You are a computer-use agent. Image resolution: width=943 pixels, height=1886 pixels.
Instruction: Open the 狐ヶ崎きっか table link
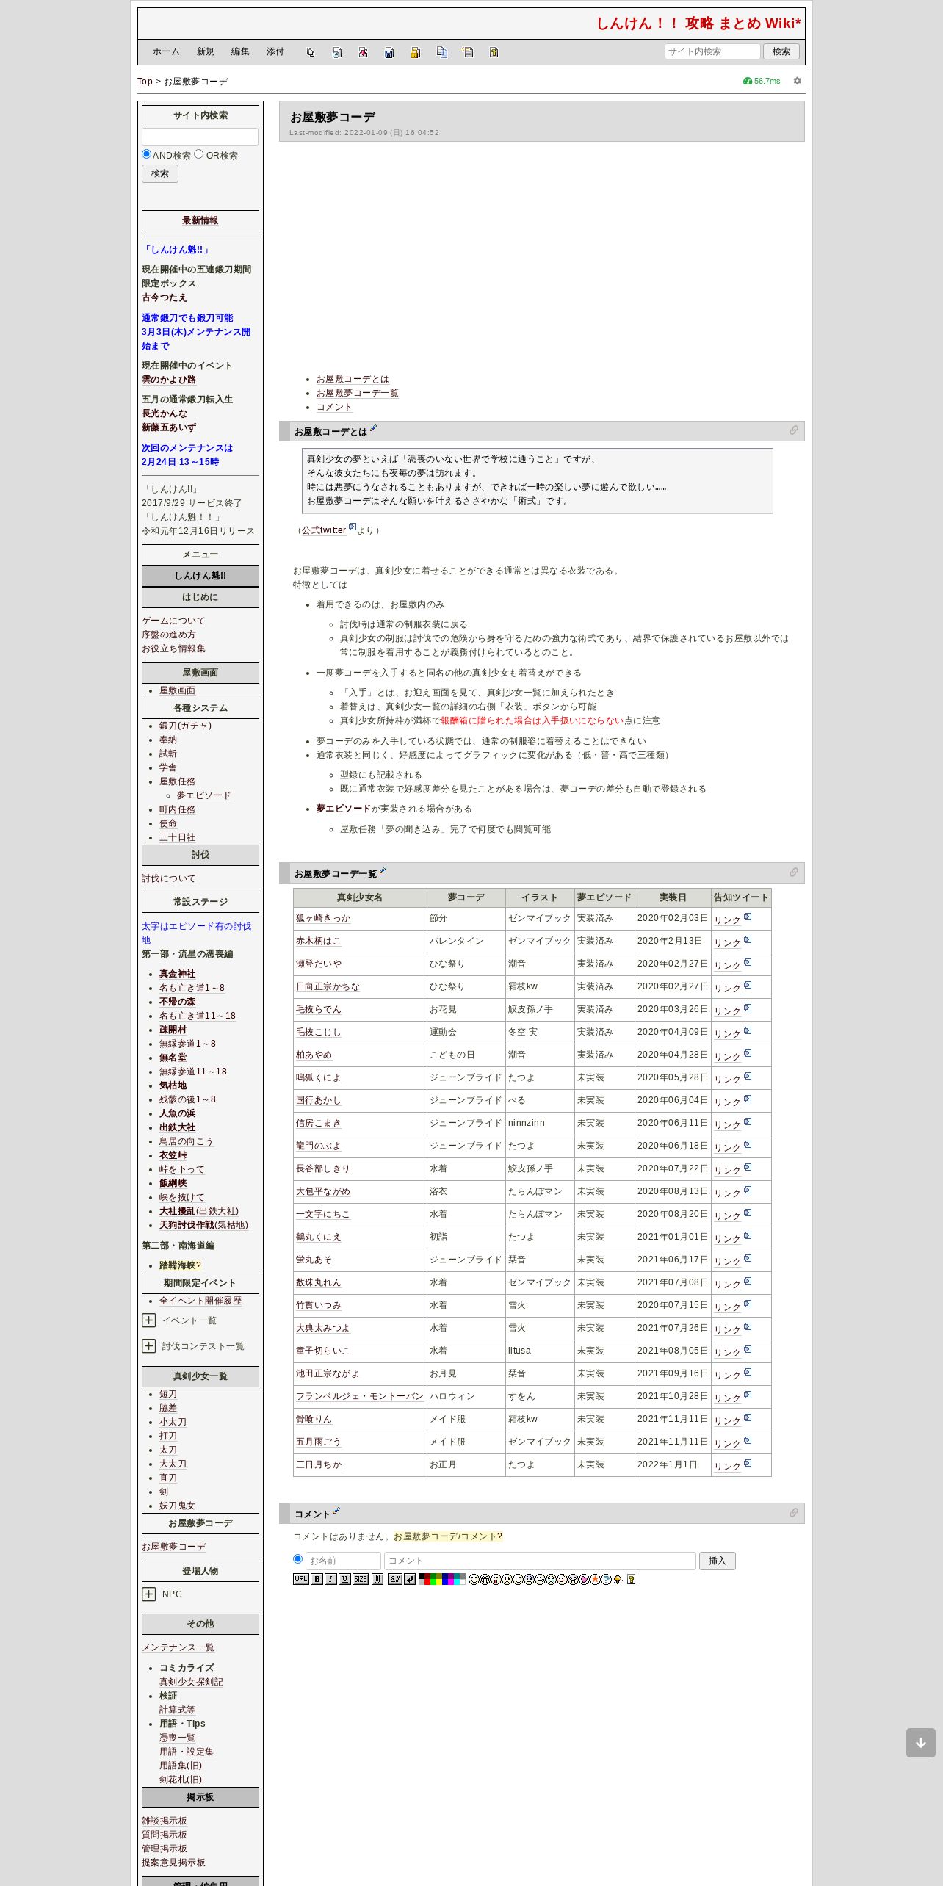point(323,918)
